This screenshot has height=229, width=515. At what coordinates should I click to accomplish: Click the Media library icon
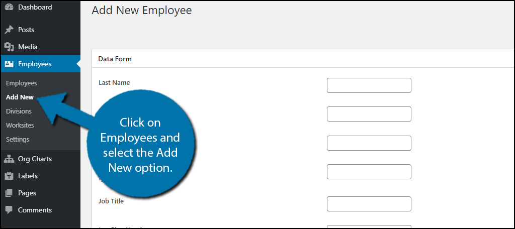[9, 47]
